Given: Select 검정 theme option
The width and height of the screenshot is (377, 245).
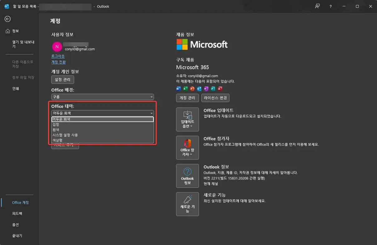Looking at the screenshot, I should point(56,124).
